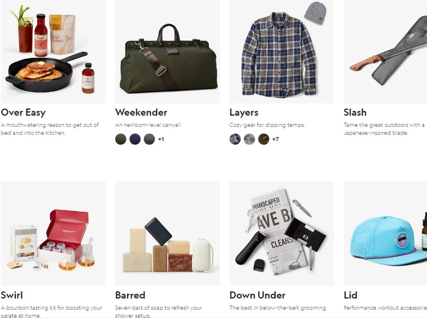Expand the +7 more Layers options
The image size is (427, 318).
[x=275, y=139]
